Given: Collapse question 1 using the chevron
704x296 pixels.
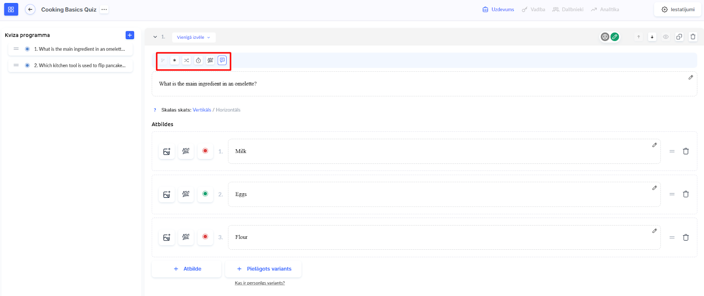Looking at the screenshot, I should (155, 37).
